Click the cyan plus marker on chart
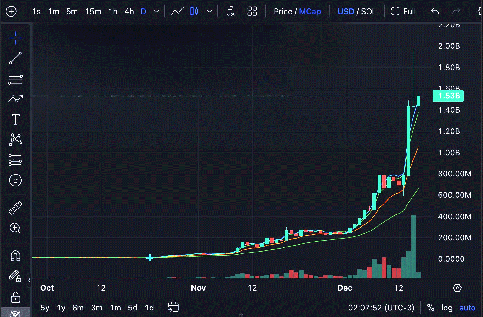 click(x=150, y=258)
